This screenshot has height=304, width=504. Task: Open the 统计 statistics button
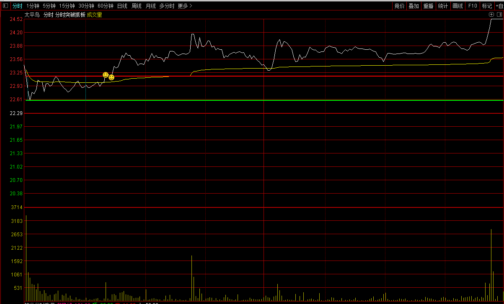[443, 6]
